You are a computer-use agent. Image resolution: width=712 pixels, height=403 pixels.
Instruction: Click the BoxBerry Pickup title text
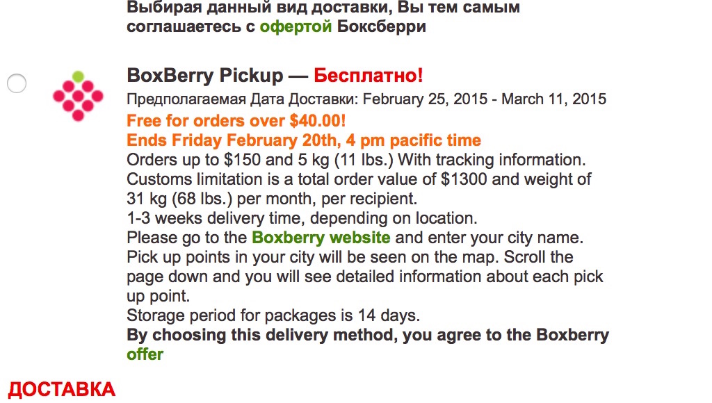(205, 75)
